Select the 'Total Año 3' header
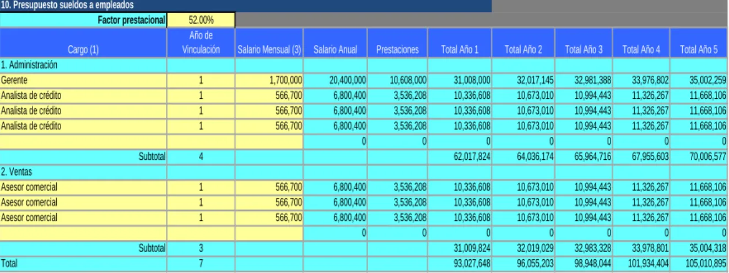The height and width of the screenshot is (273, 729). coord(584,43)
